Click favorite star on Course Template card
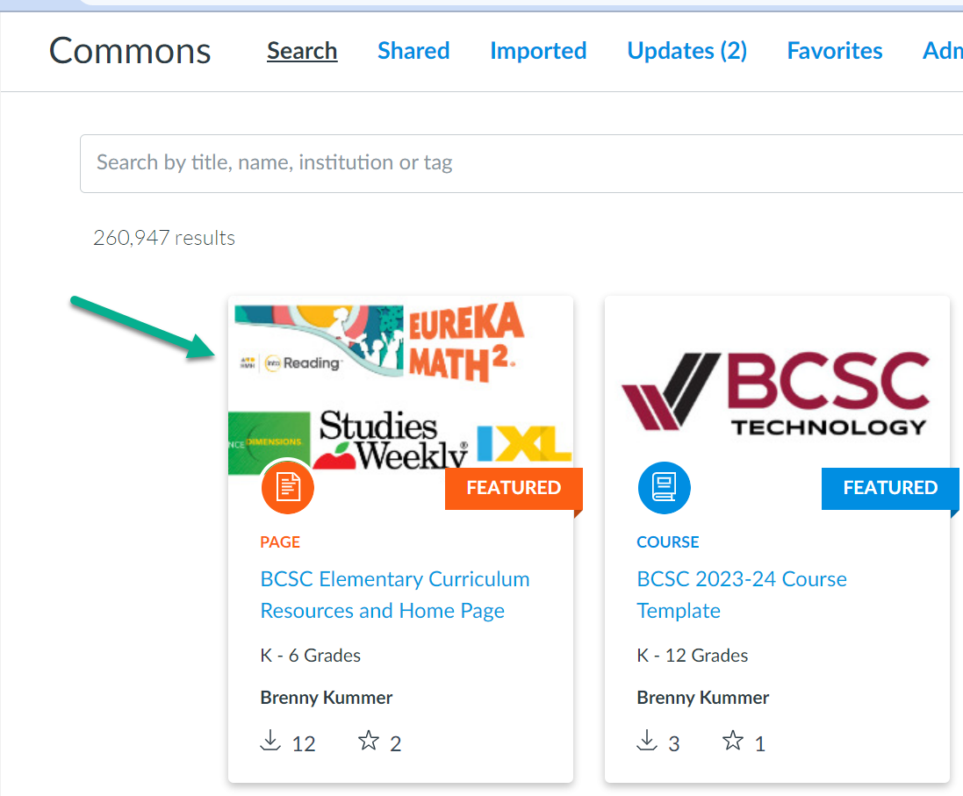This screenshot has height=796, width=963. coord(733,741)
